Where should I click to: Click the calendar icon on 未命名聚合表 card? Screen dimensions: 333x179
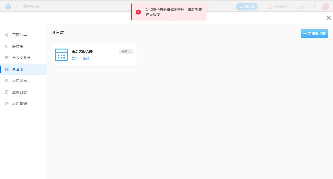[x=61, y=55]
